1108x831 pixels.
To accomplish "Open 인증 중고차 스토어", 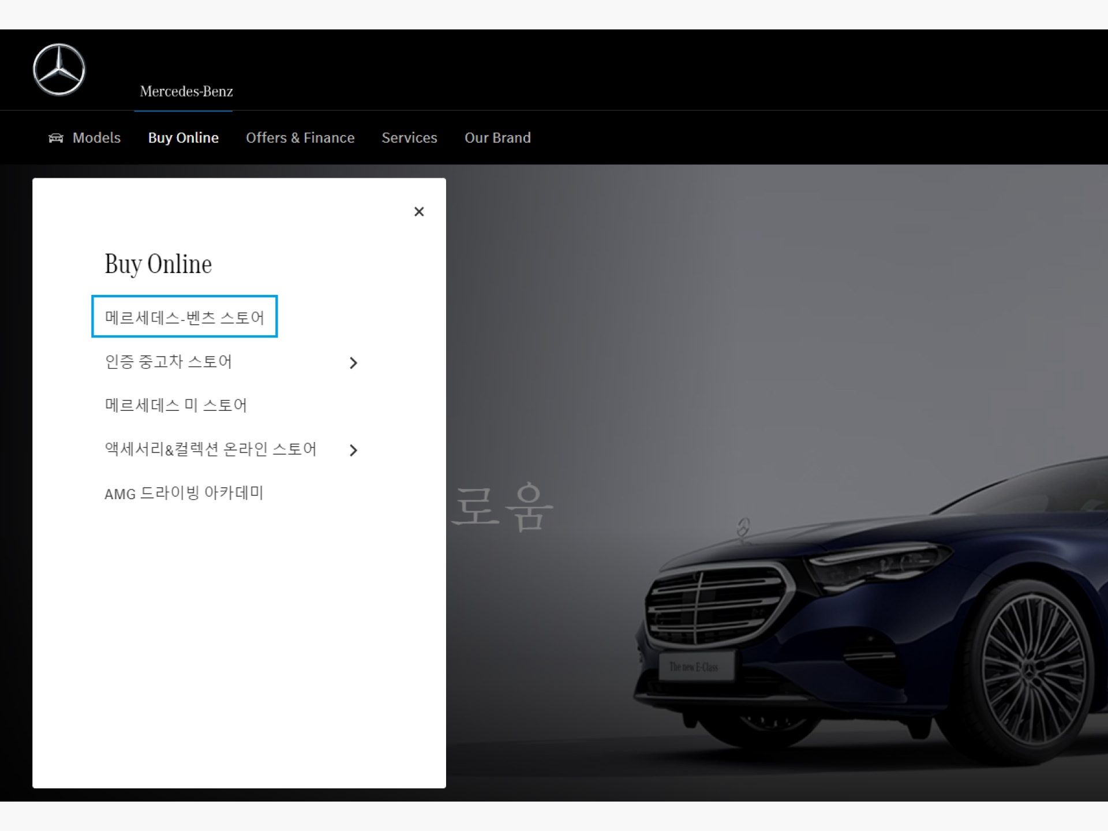I will (x=169, y=362).
